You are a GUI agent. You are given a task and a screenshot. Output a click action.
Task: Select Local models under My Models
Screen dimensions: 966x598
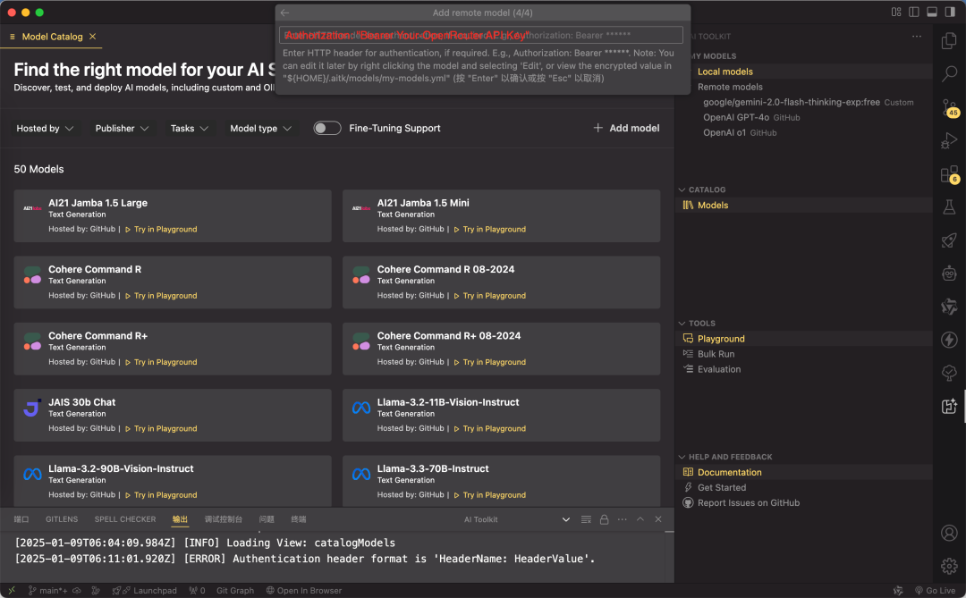click(724, 71)
